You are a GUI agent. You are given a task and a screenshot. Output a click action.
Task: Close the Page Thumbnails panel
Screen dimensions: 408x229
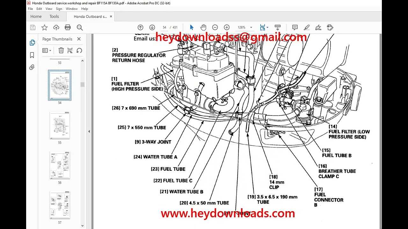[x=79, y=39]
